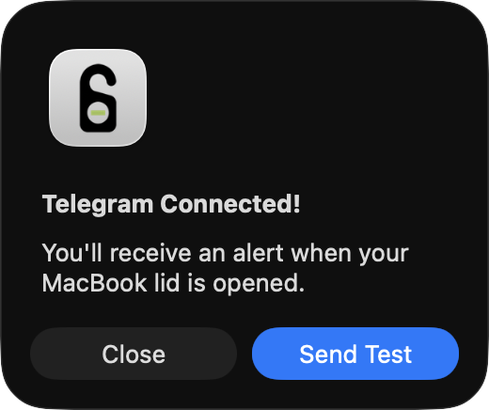Close the Telegram Connected dialog
The width and height of the screenshot is (489, 410).
[x=134, y=354]
